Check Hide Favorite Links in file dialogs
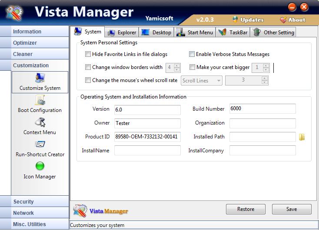This screenshot has height=230, width=319. (88, 54)
